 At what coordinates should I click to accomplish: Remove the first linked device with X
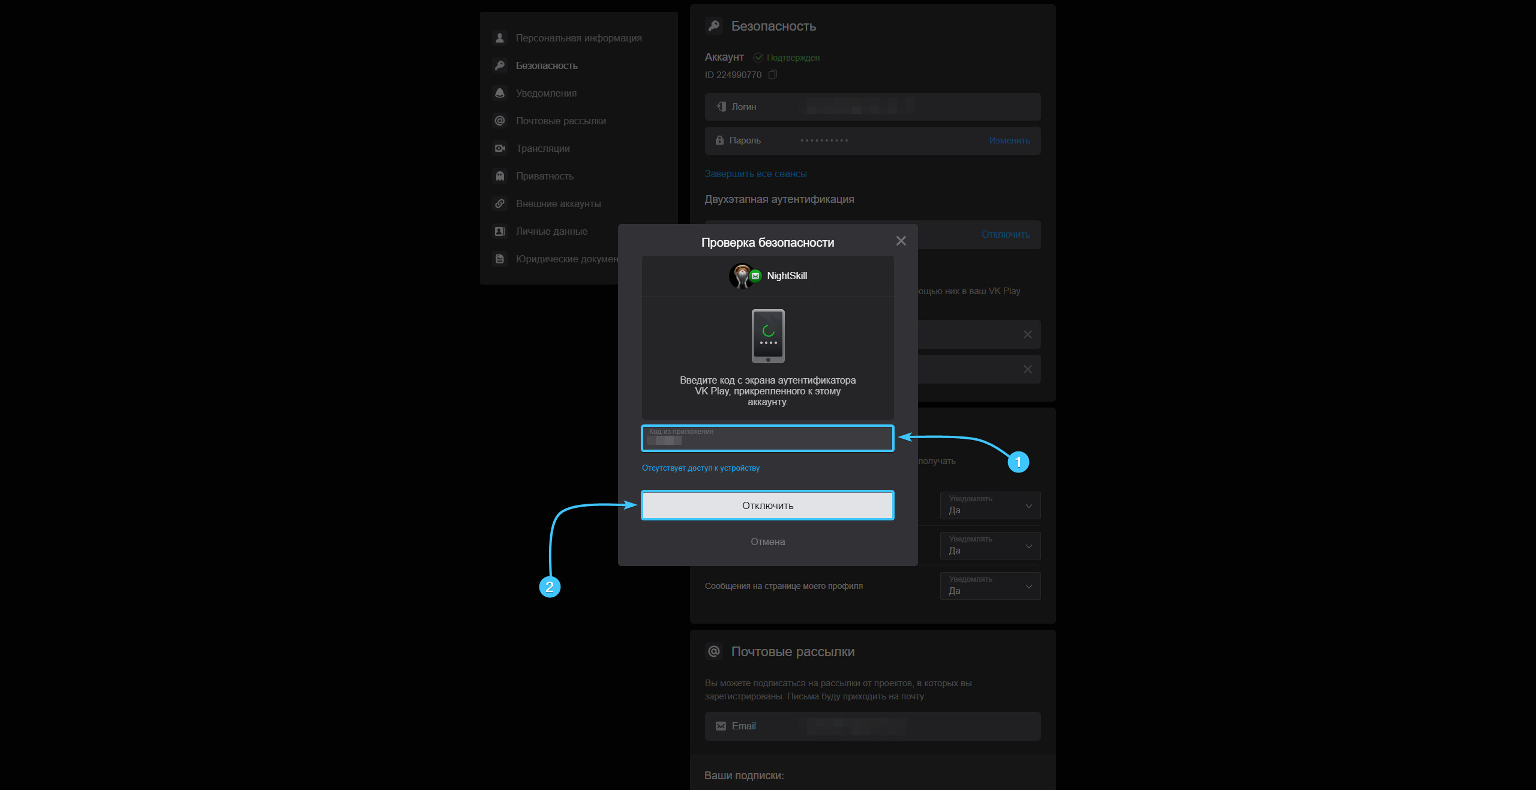click(1027, 334)
